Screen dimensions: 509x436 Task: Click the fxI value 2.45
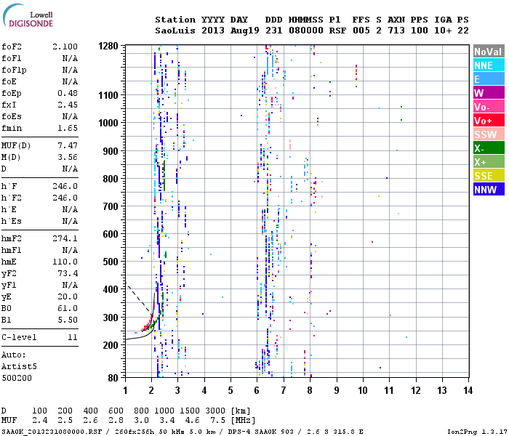pyautogui.click(x=68, y=105)
